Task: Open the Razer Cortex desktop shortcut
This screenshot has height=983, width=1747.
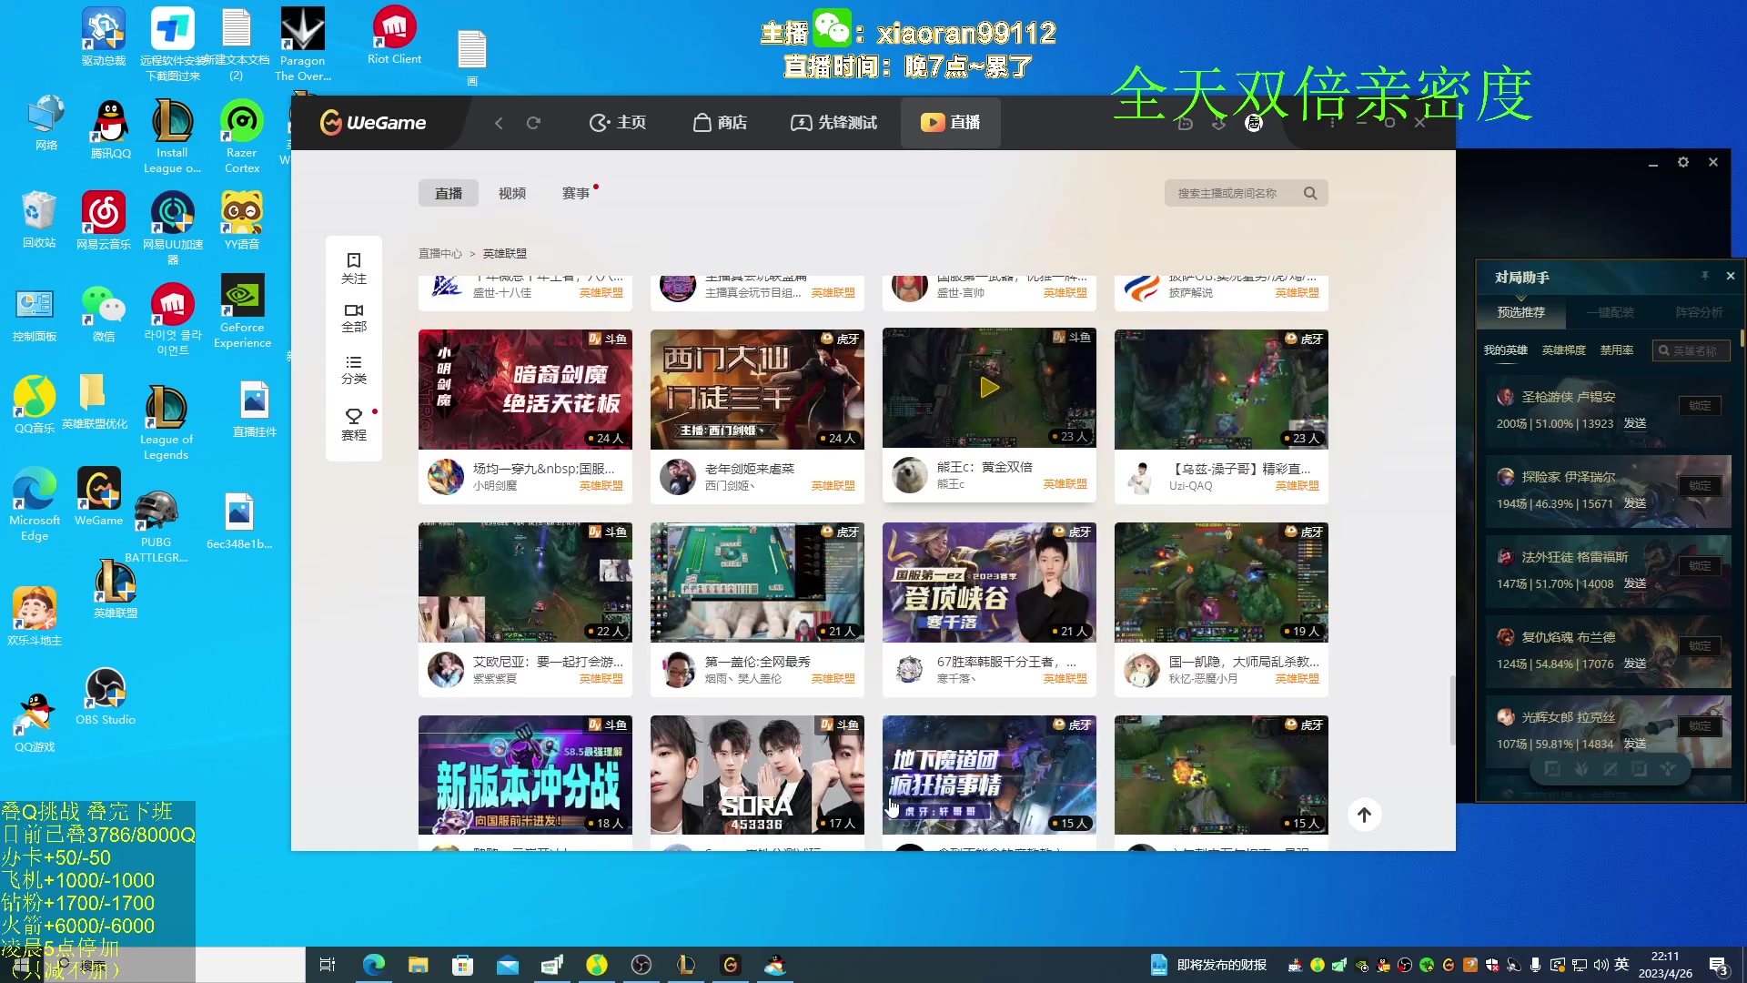Action: click(242, 137)
